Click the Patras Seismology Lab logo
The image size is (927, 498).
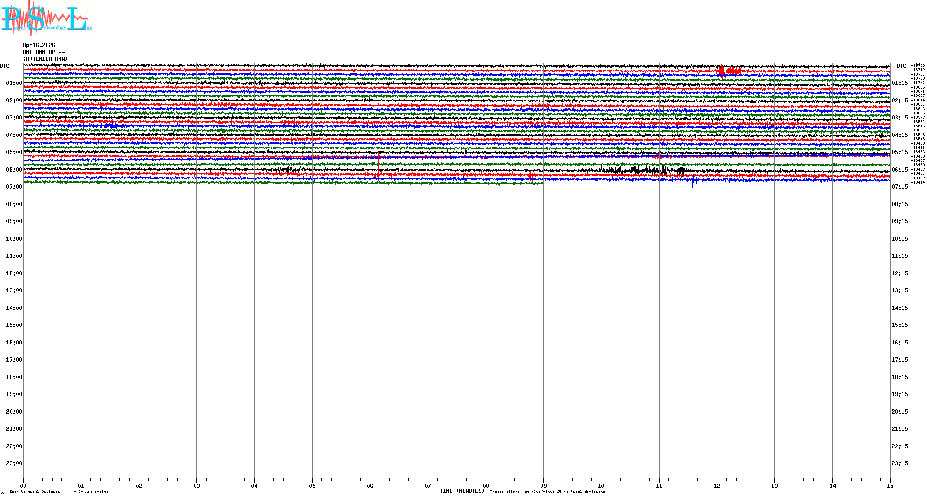pyautogui.click(x=46, y=18)
